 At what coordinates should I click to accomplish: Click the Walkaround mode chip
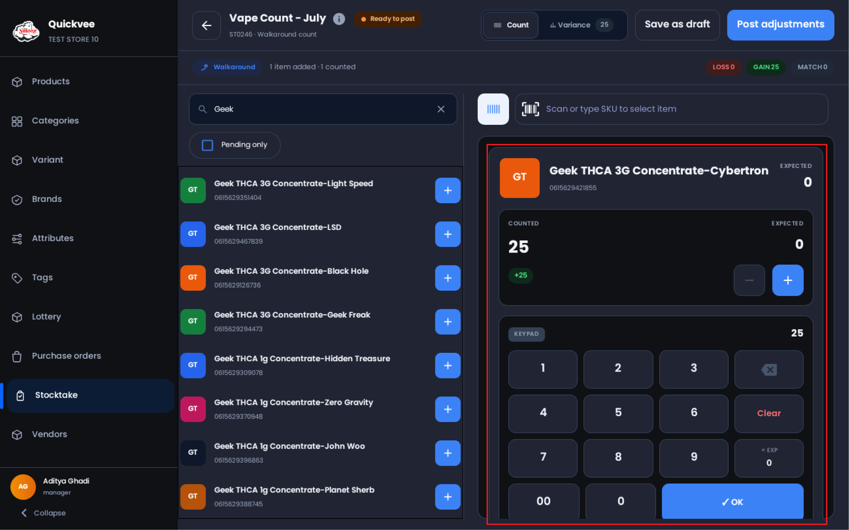[227, 67]
